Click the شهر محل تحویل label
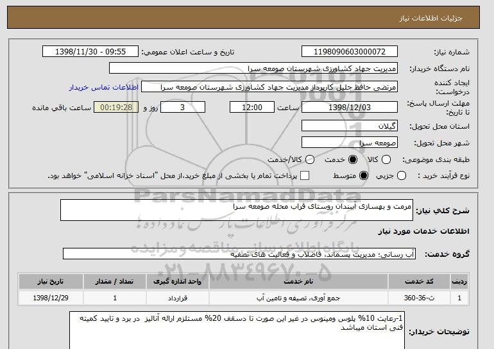This screenshot has height=349, width=494. (441, 143)
